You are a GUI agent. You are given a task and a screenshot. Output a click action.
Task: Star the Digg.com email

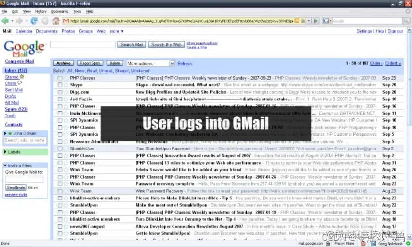pyautogui.click(x=66, y=92)
